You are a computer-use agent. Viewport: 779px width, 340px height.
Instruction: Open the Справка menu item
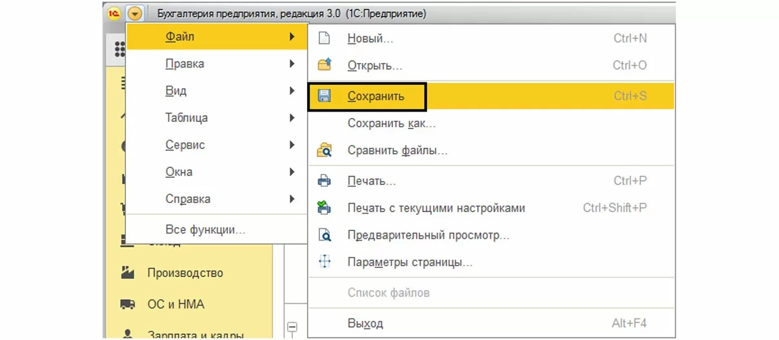click(188, 199)
